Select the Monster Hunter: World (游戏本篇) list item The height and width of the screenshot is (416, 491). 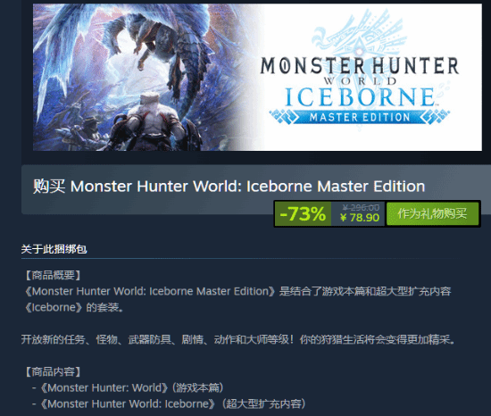tap(128, 388)
